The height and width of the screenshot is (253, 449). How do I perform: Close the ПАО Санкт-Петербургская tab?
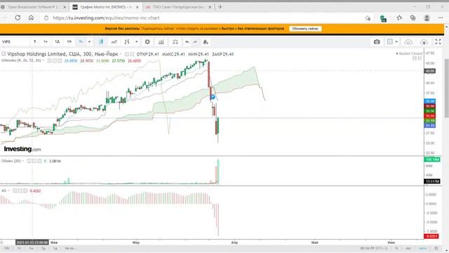[210, 7]
